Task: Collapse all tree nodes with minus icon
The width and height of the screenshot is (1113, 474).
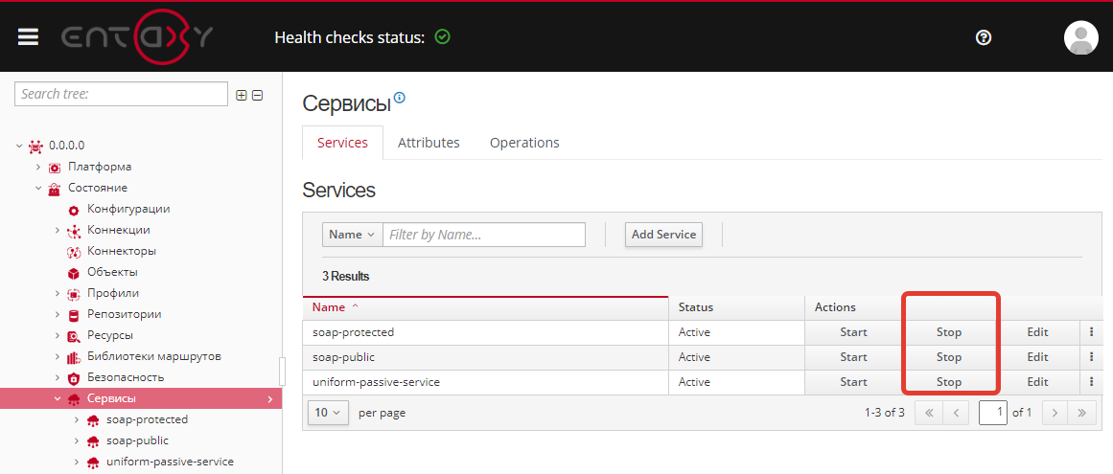Action: coord(257,95)
